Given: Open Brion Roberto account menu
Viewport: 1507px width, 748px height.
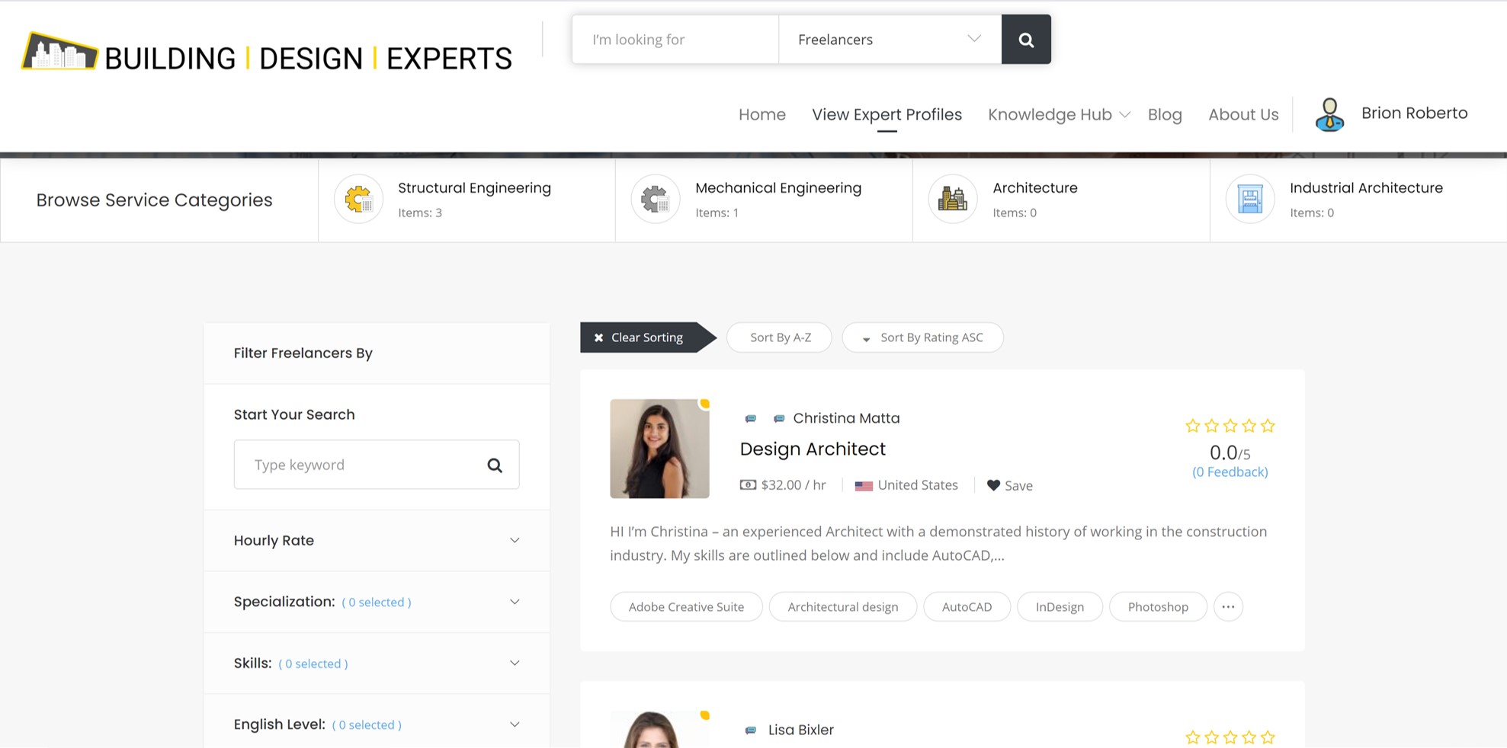Looking at the screenshot, I should coord(1415,113).
